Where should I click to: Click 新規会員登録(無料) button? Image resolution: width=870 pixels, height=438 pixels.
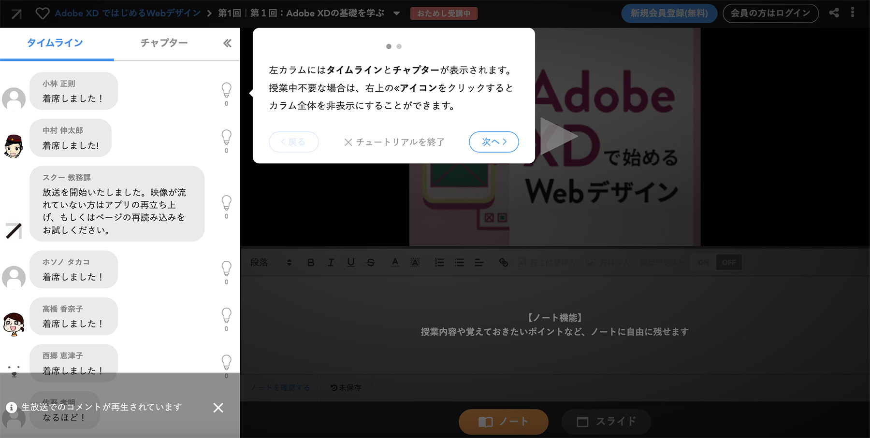click(669, 13)
